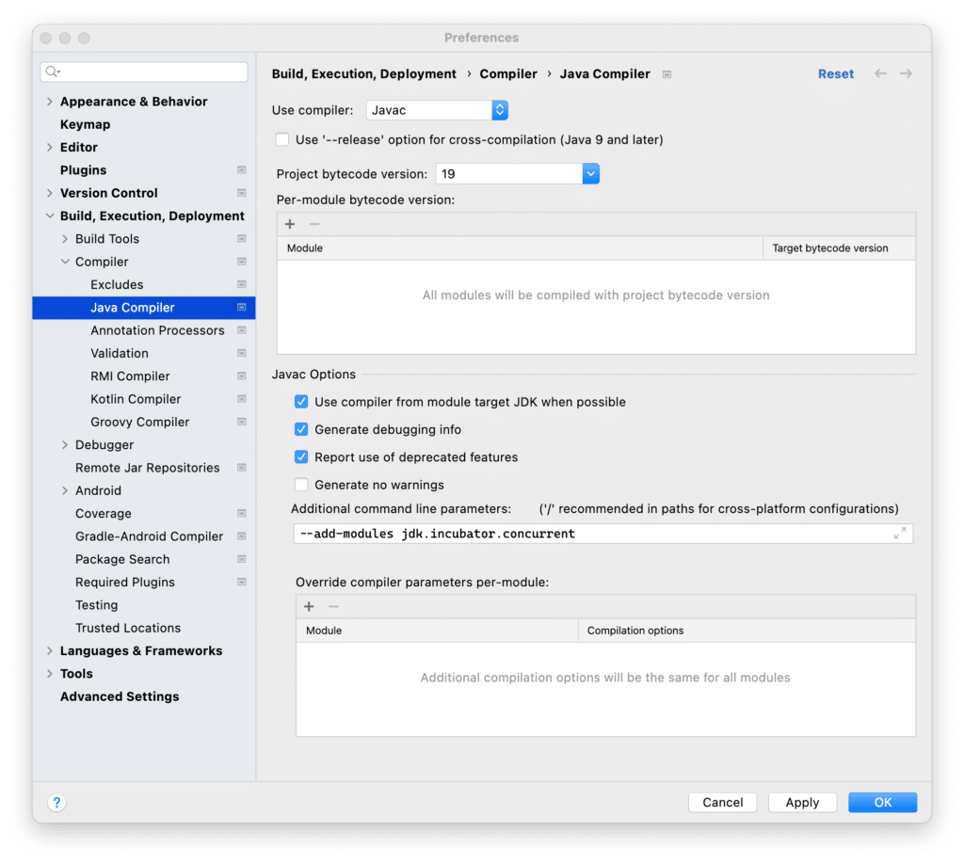964x863 pixels.
Task: Open the Use compiler Javac dropdown
Action: [x=437, y=110]
